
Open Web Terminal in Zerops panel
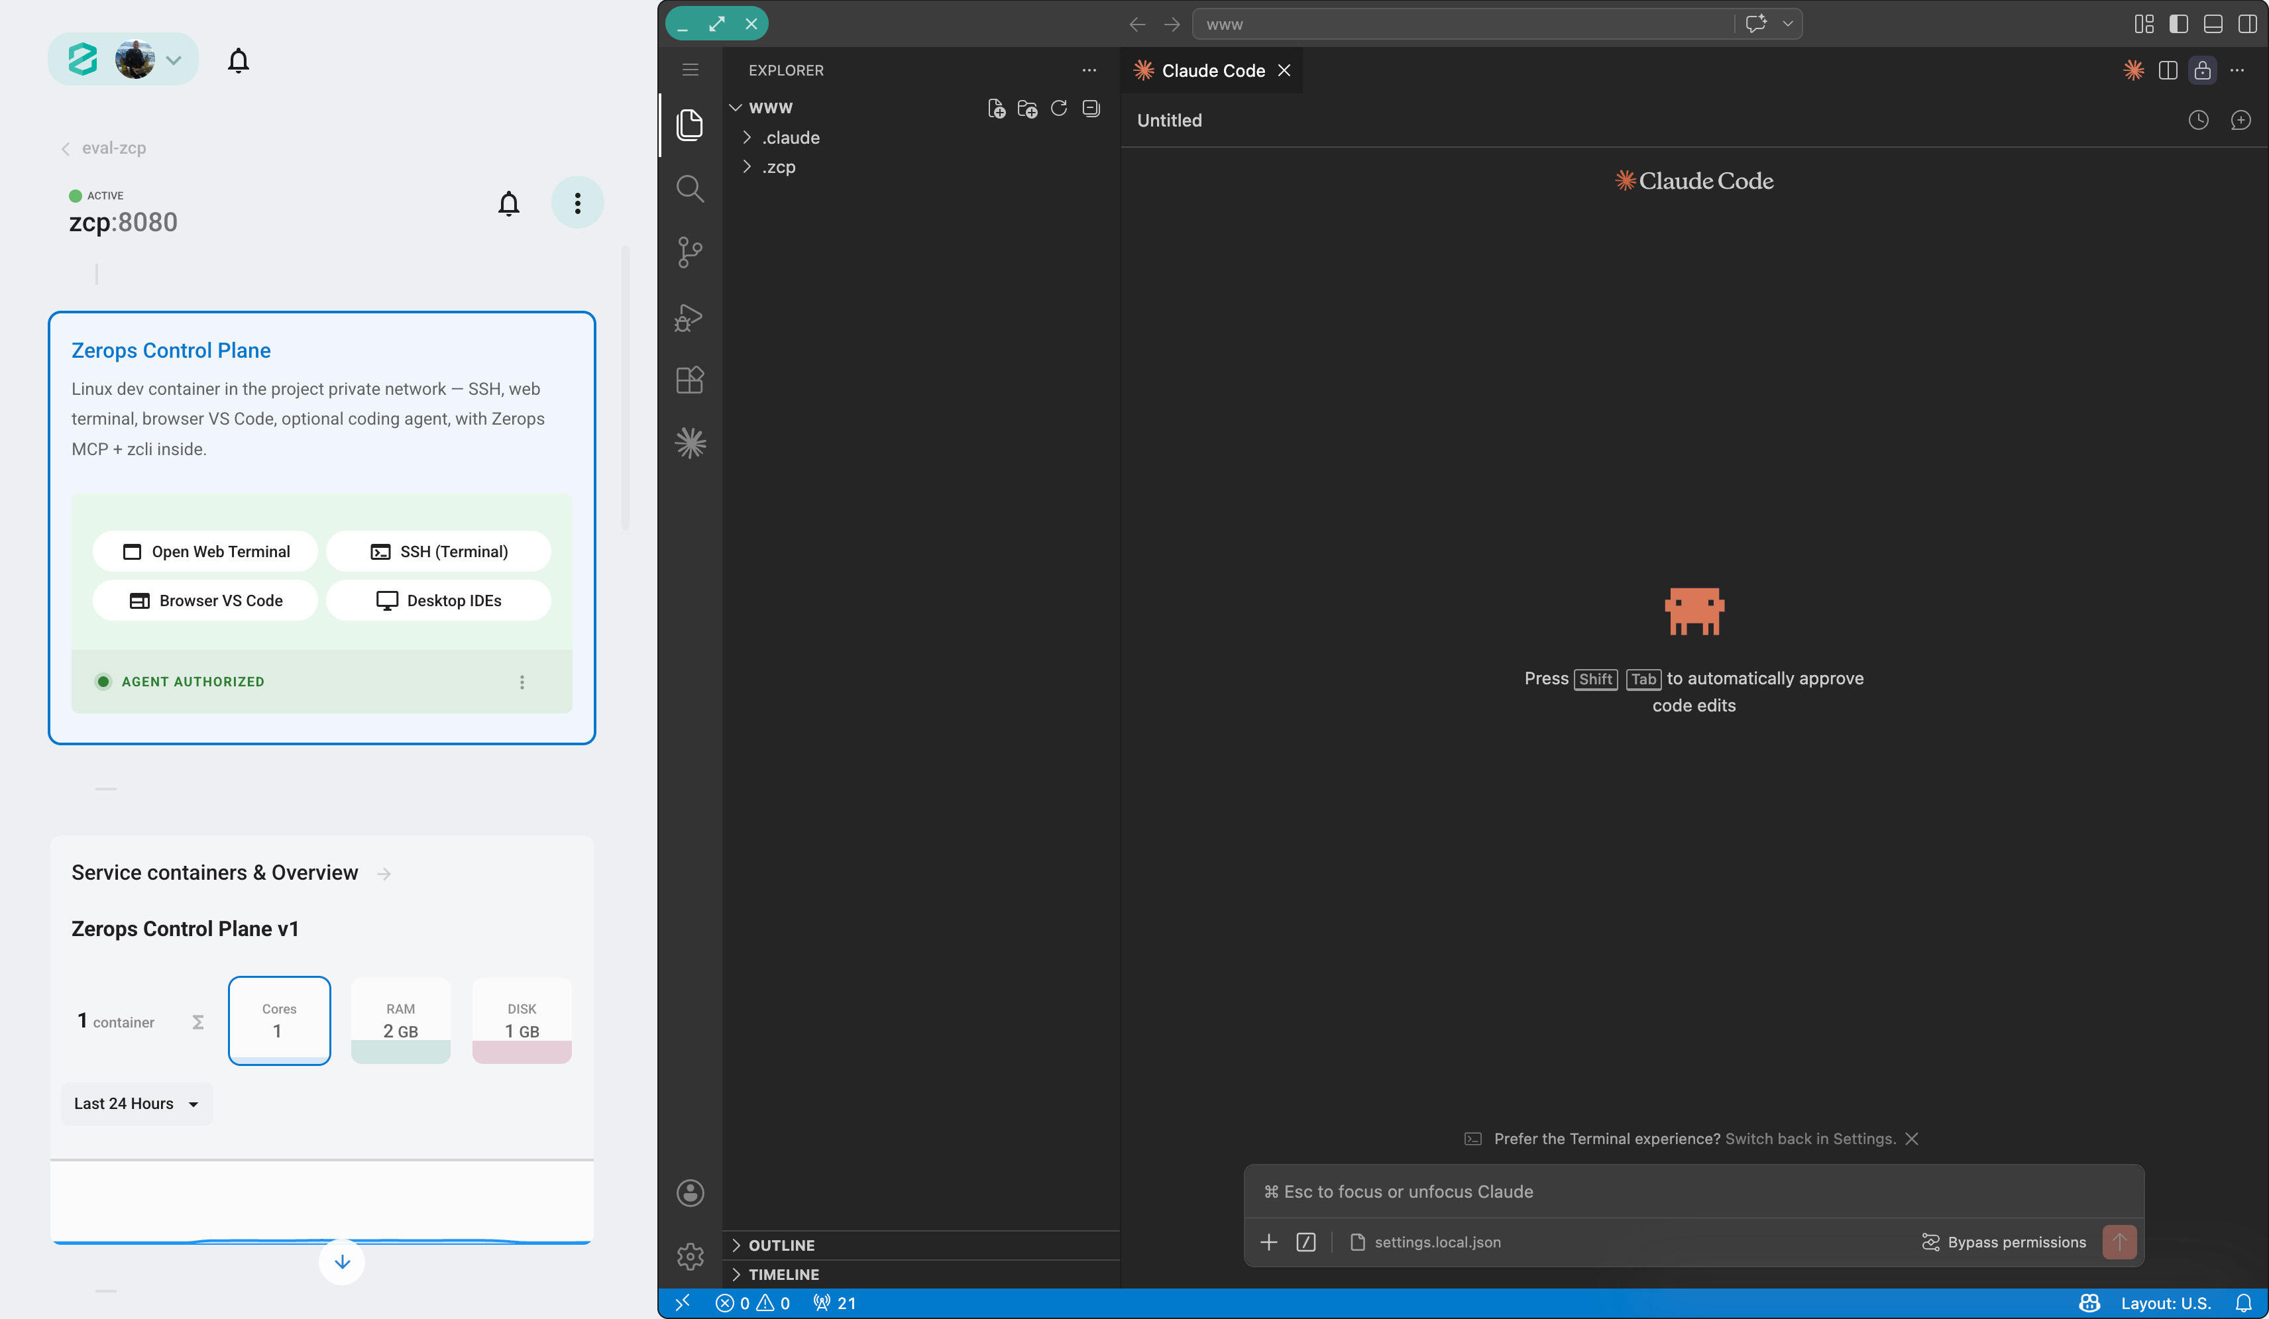205,552
